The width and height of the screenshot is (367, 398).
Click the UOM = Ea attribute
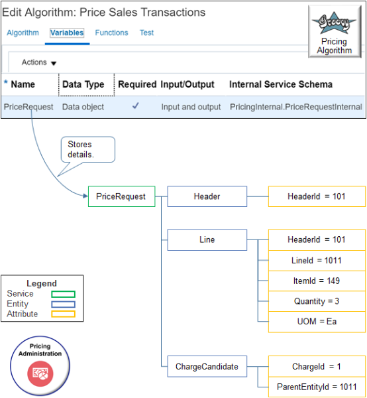coord(317,322)
